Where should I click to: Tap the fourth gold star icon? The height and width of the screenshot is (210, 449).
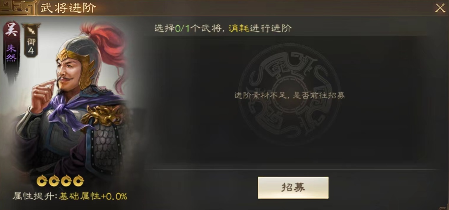pos(78,181)
